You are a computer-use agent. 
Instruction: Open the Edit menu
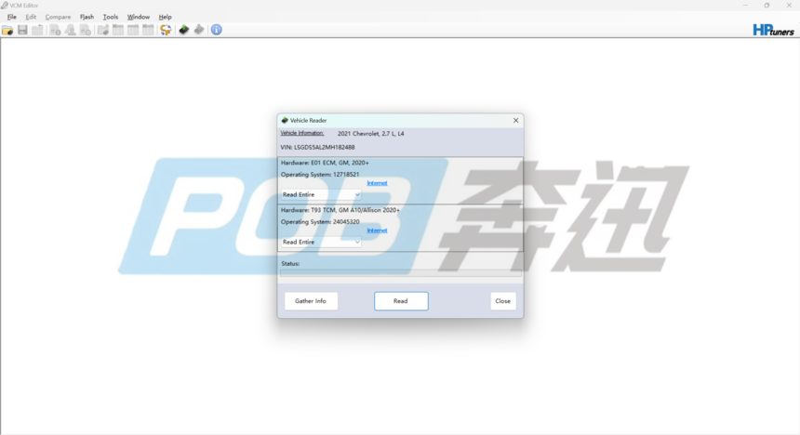(31, 17)
